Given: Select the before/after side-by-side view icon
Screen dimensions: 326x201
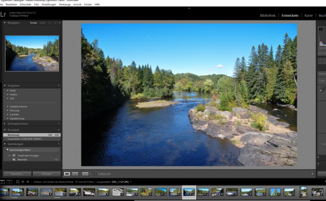Looking at the screenshot, I should [x=75, y=174].
